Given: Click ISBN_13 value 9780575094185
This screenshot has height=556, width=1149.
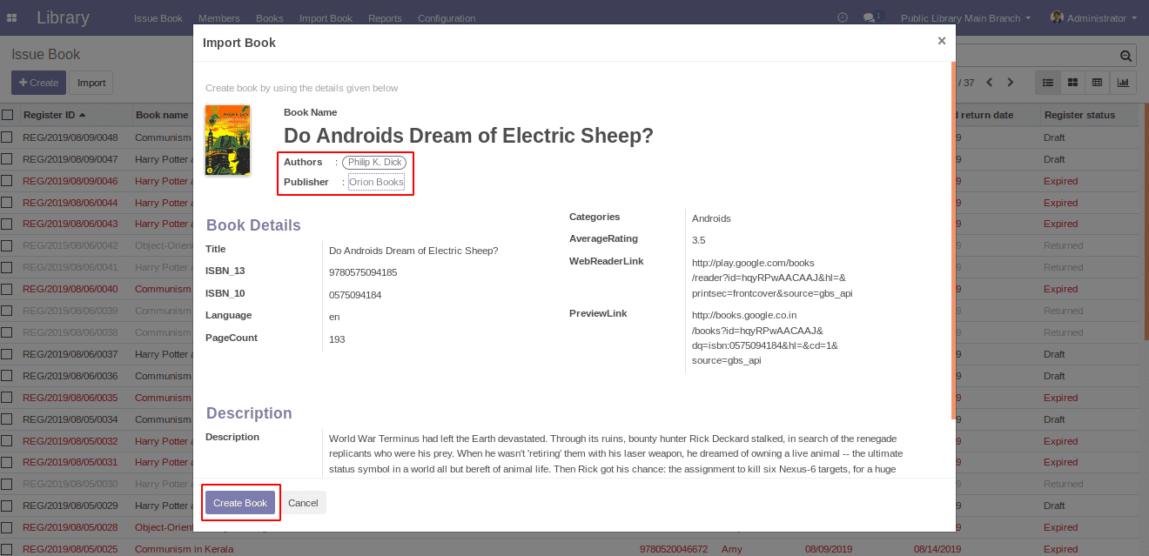Looking at the screenshot, I should (x=363, y=272).
